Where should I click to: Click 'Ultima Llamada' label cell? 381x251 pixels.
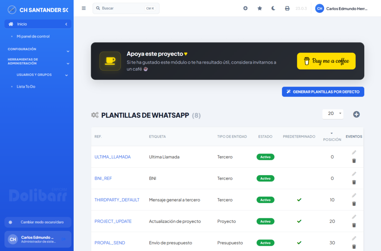tap(164, 157)
